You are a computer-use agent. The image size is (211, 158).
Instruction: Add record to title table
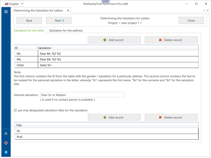114,117
